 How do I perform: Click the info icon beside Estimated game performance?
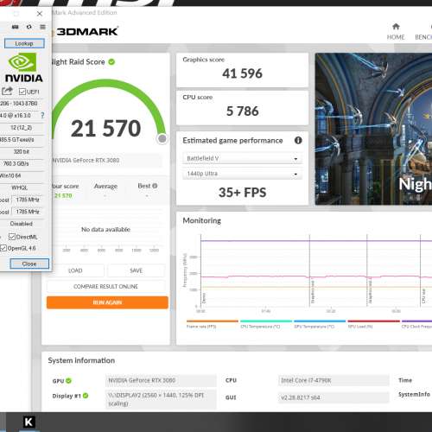[298, 140]
